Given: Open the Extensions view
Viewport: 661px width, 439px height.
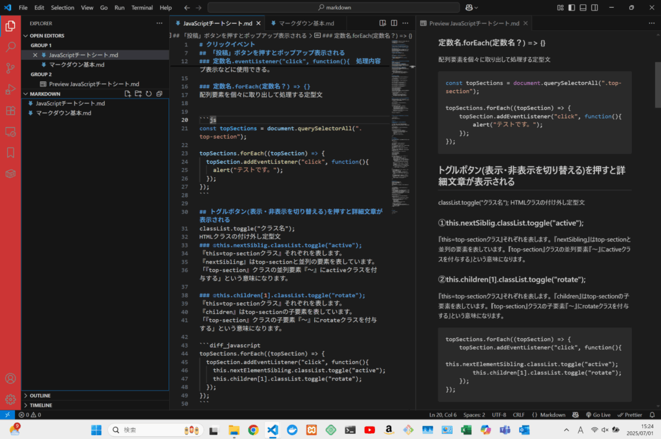Looking at the screenshot, I should 10,111.
